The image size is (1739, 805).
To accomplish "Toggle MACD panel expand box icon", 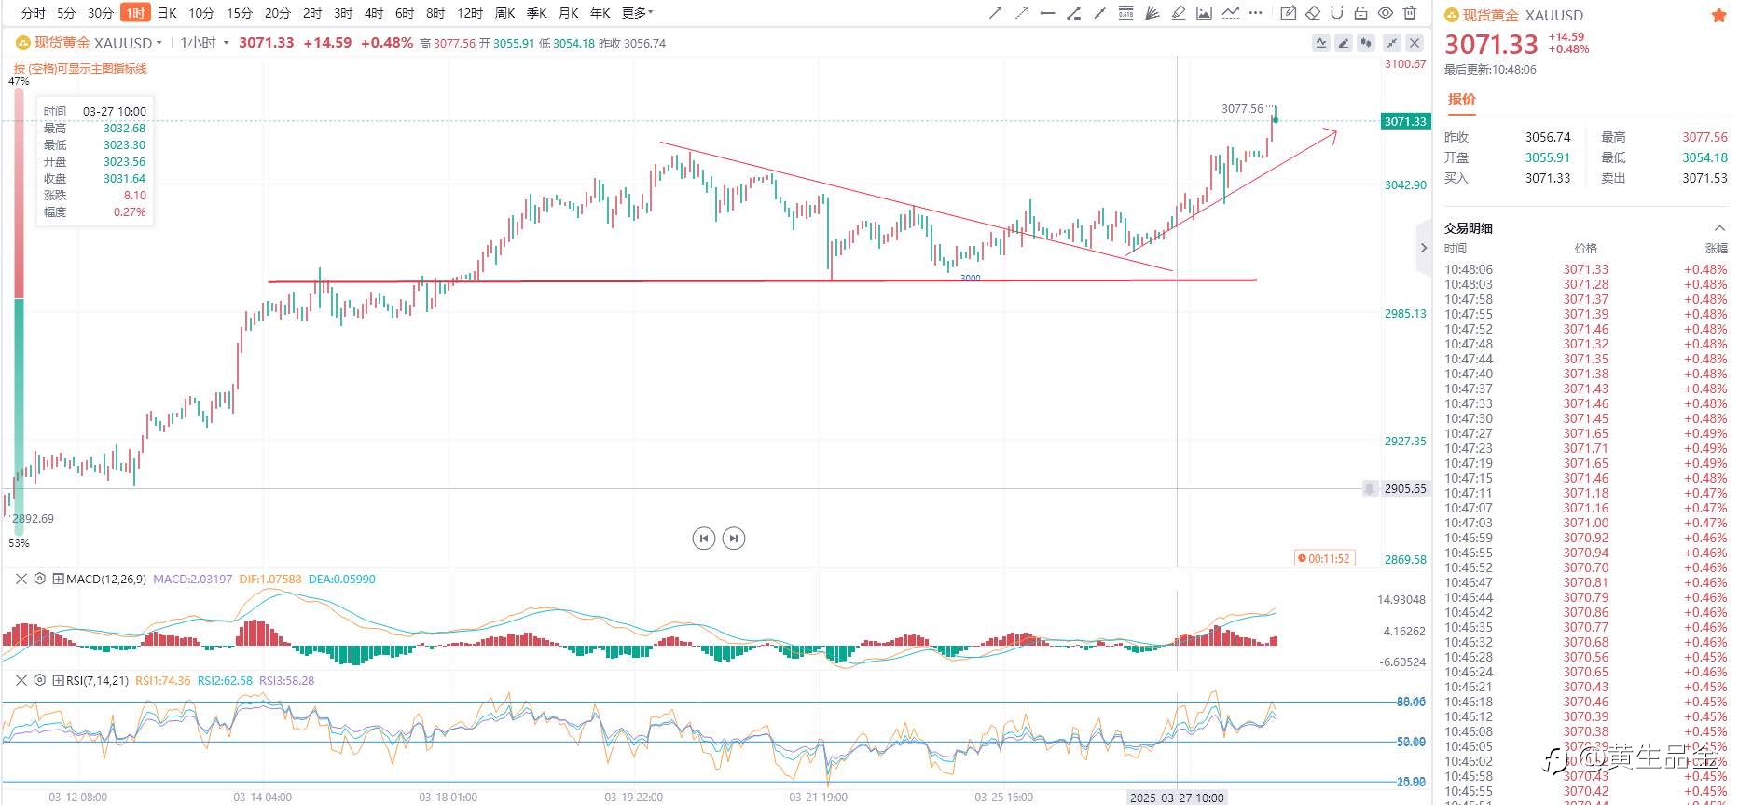I will point(58,579).
